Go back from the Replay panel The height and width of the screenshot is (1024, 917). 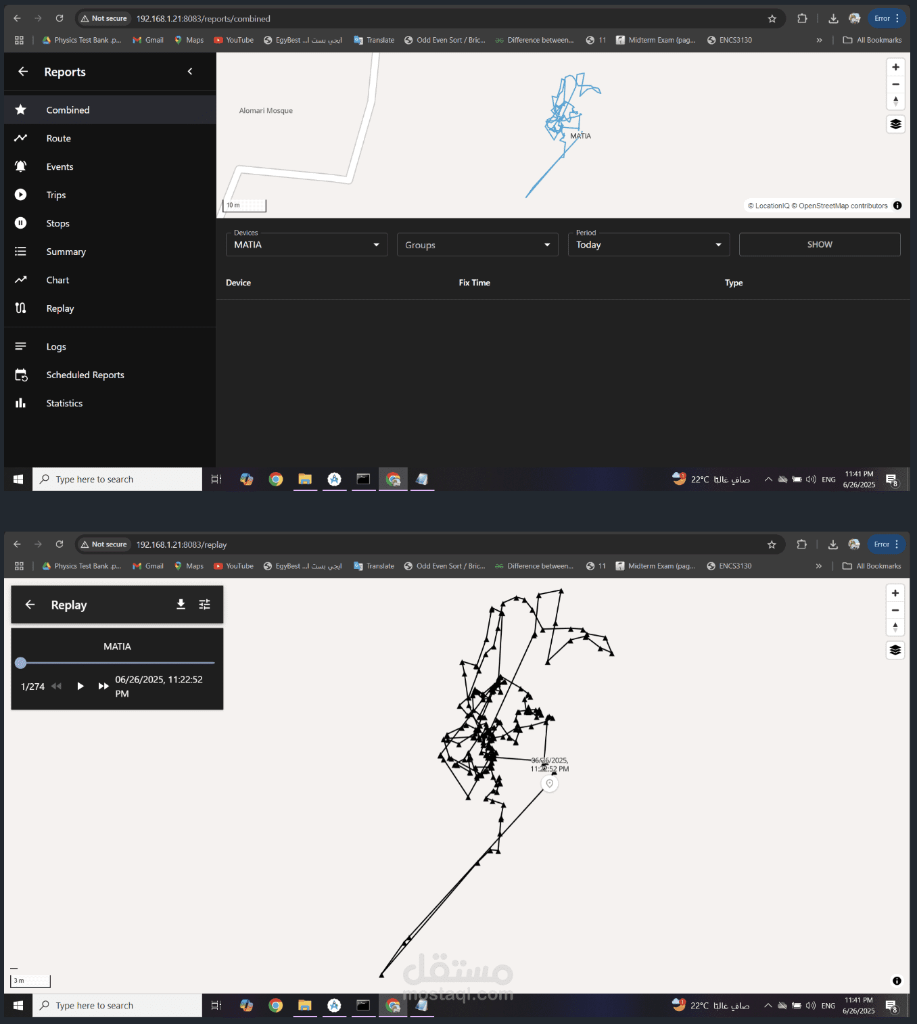pyautogui.click(x=30, y=604)
